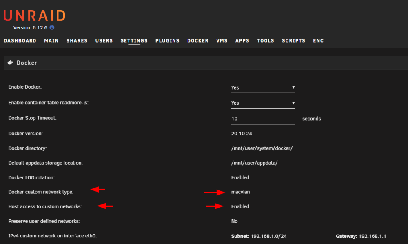
Task: Click the Host access to custom networks label
Action: click(x=45, y=206)
